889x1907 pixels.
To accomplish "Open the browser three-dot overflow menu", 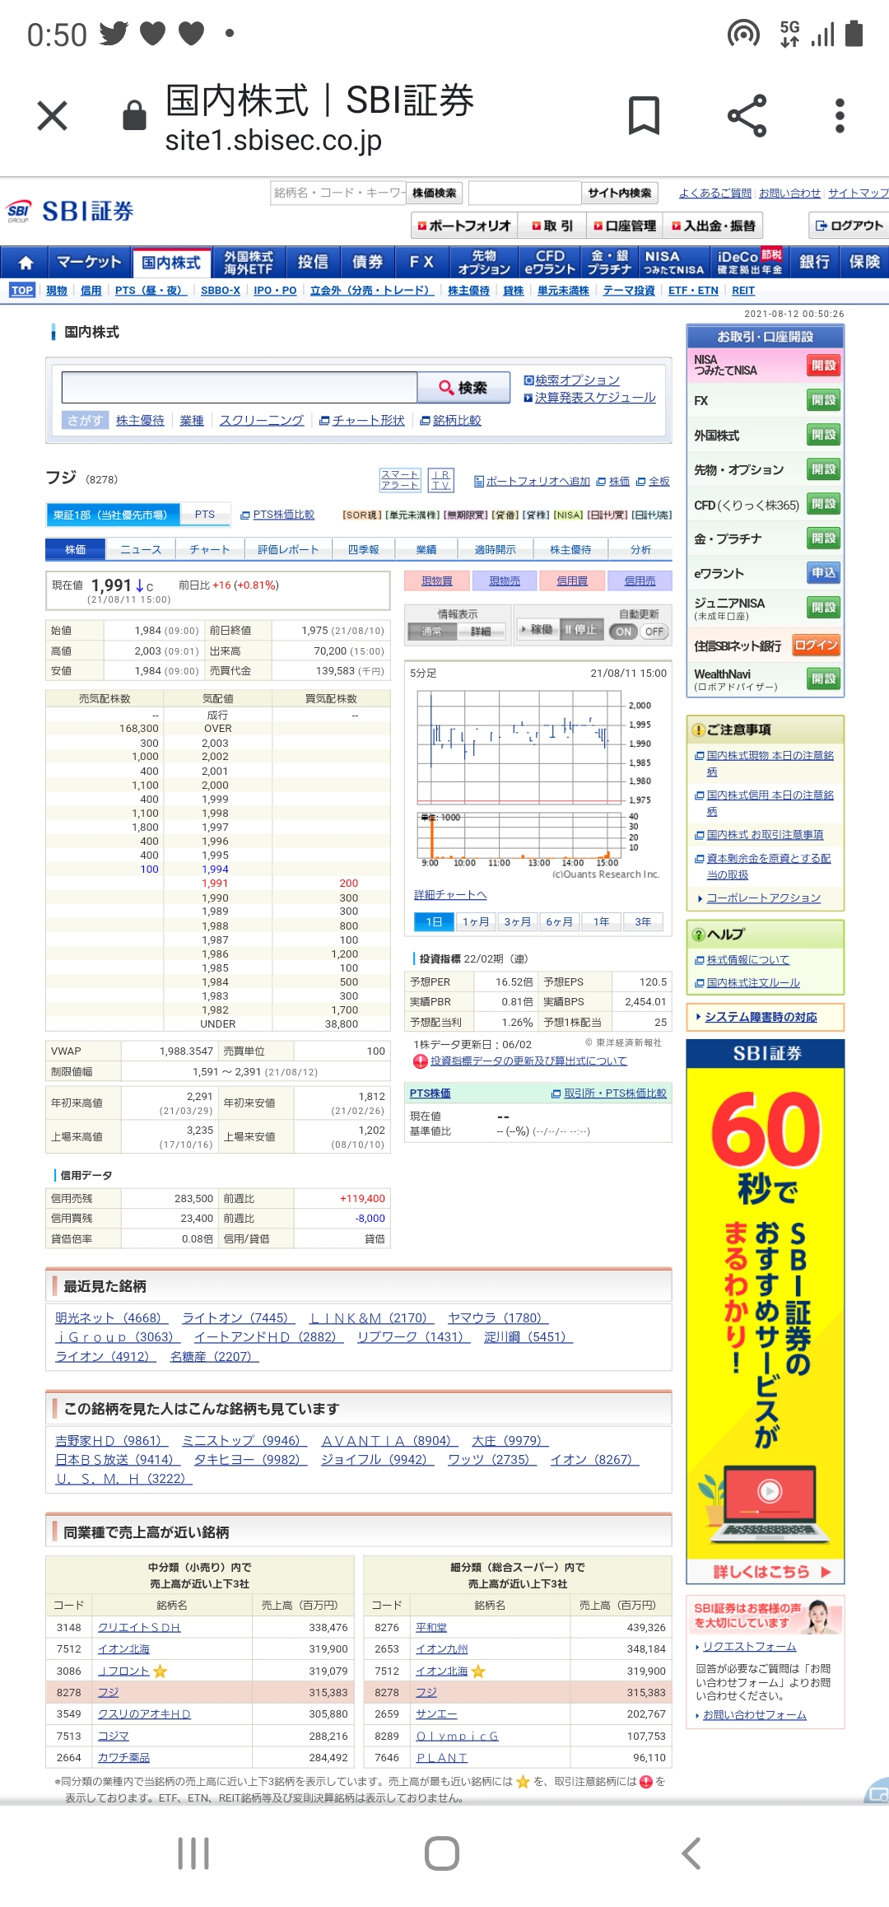I will click(840, 115).
